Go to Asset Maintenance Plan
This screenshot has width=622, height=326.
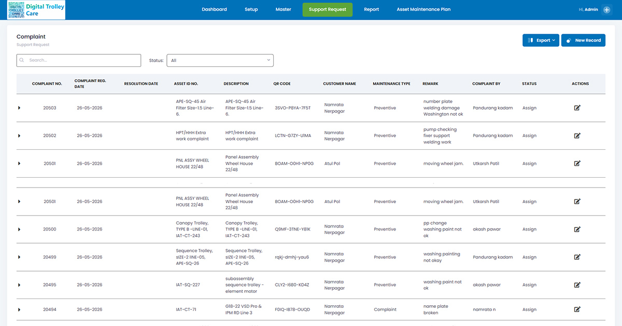click(423, 9)
